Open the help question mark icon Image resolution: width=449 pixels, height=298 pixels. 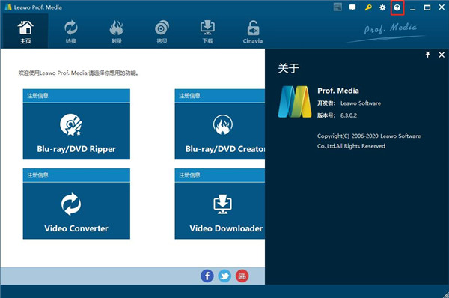pos(397,7)
